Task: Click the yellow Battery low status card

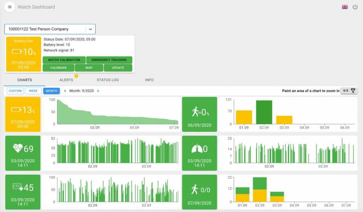Action: tap(23, 54)
